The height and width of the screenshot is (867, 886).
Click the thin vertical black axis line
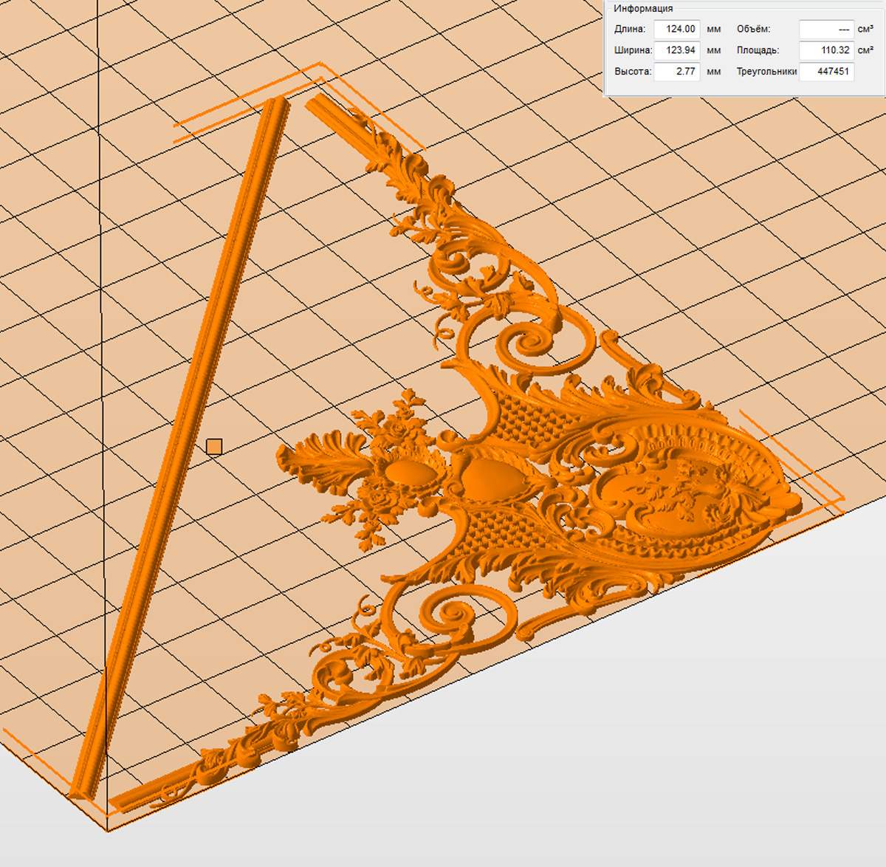101,295
